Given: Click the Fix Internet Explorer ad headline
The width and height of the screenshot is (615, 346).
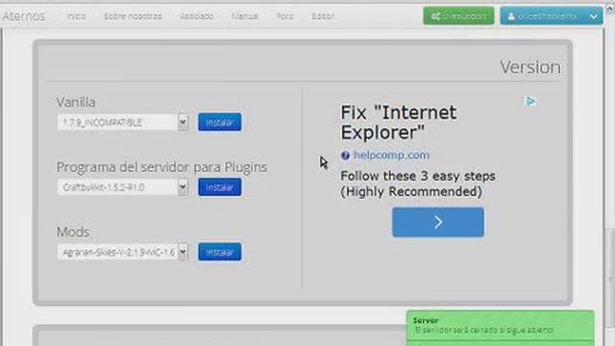Looking at the screenshot, I should pos(399,122).
